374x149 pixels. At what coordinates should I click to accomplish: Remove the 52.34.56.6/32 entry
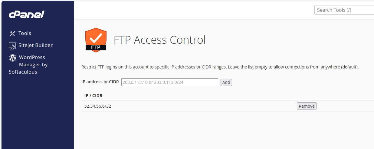tap(307, 106)
